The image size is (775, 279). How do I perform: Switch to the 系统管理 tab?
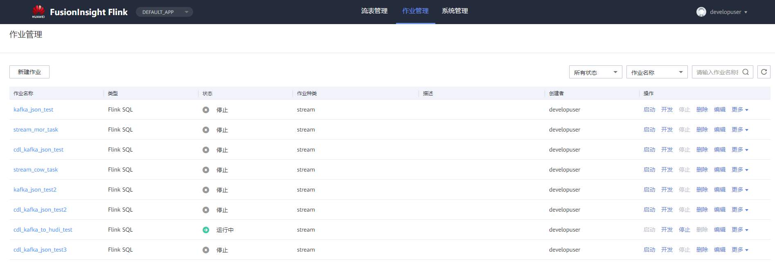(x=455, y=11)
